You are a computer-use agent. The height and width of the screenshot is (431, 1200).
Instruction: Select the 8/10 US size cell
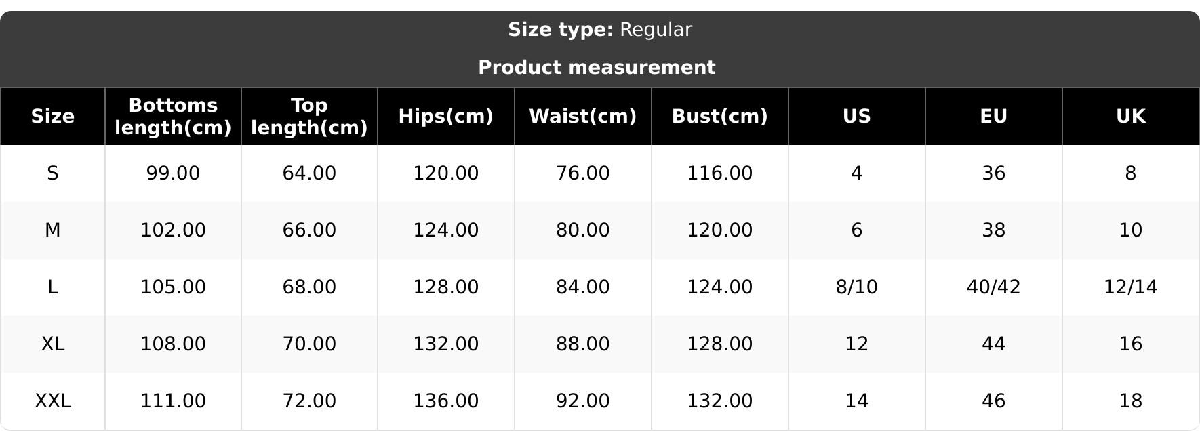coord(856,287)
